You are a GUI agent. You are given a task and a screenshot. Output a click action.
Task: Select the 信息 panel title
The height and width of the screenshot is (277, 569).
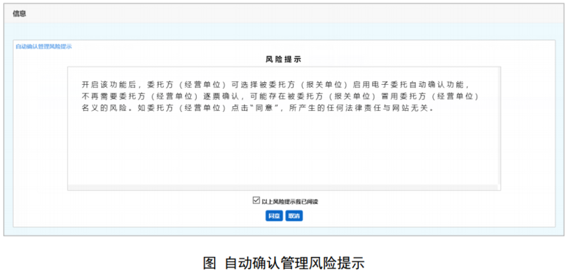[x=20, y=13]
